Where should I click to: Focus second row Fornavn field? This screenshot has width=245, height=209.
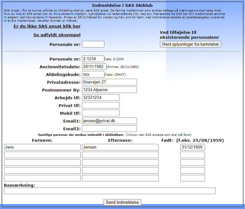tap(42, 155)
